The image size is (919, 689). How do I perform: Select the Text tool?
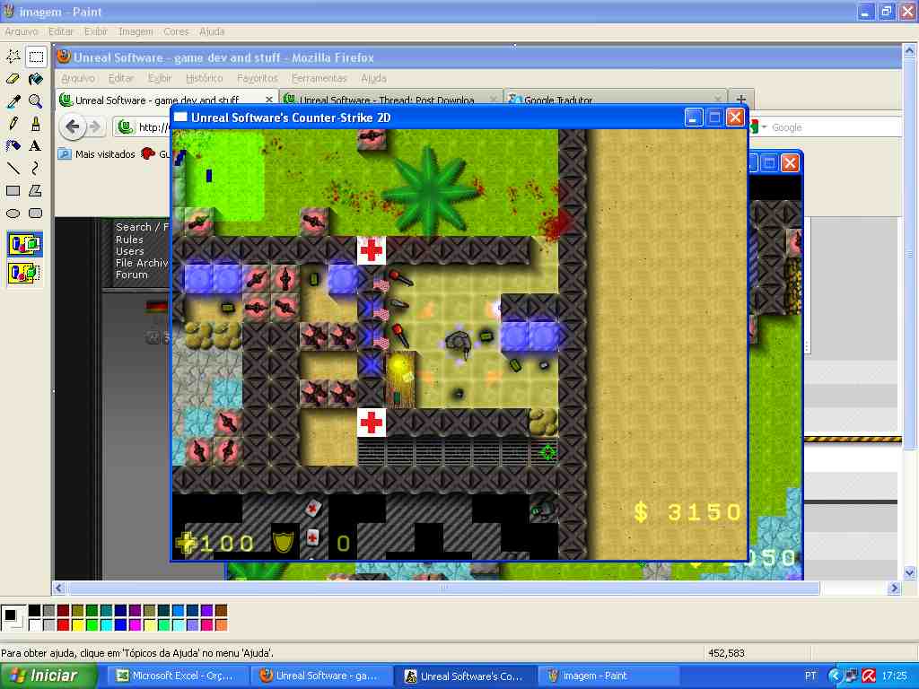(36, 145)
